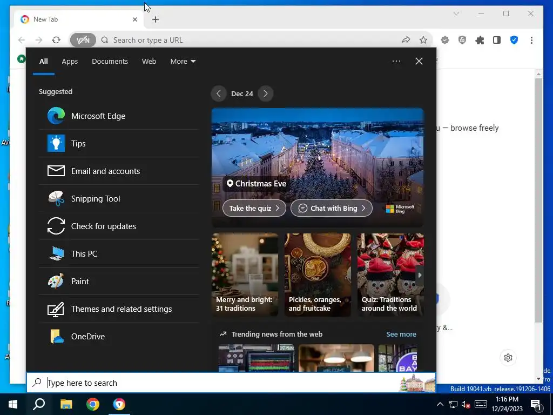This screenshot has width=553, height=415.
Task: Switch to the Documents tab
Action: pos(110,62)
